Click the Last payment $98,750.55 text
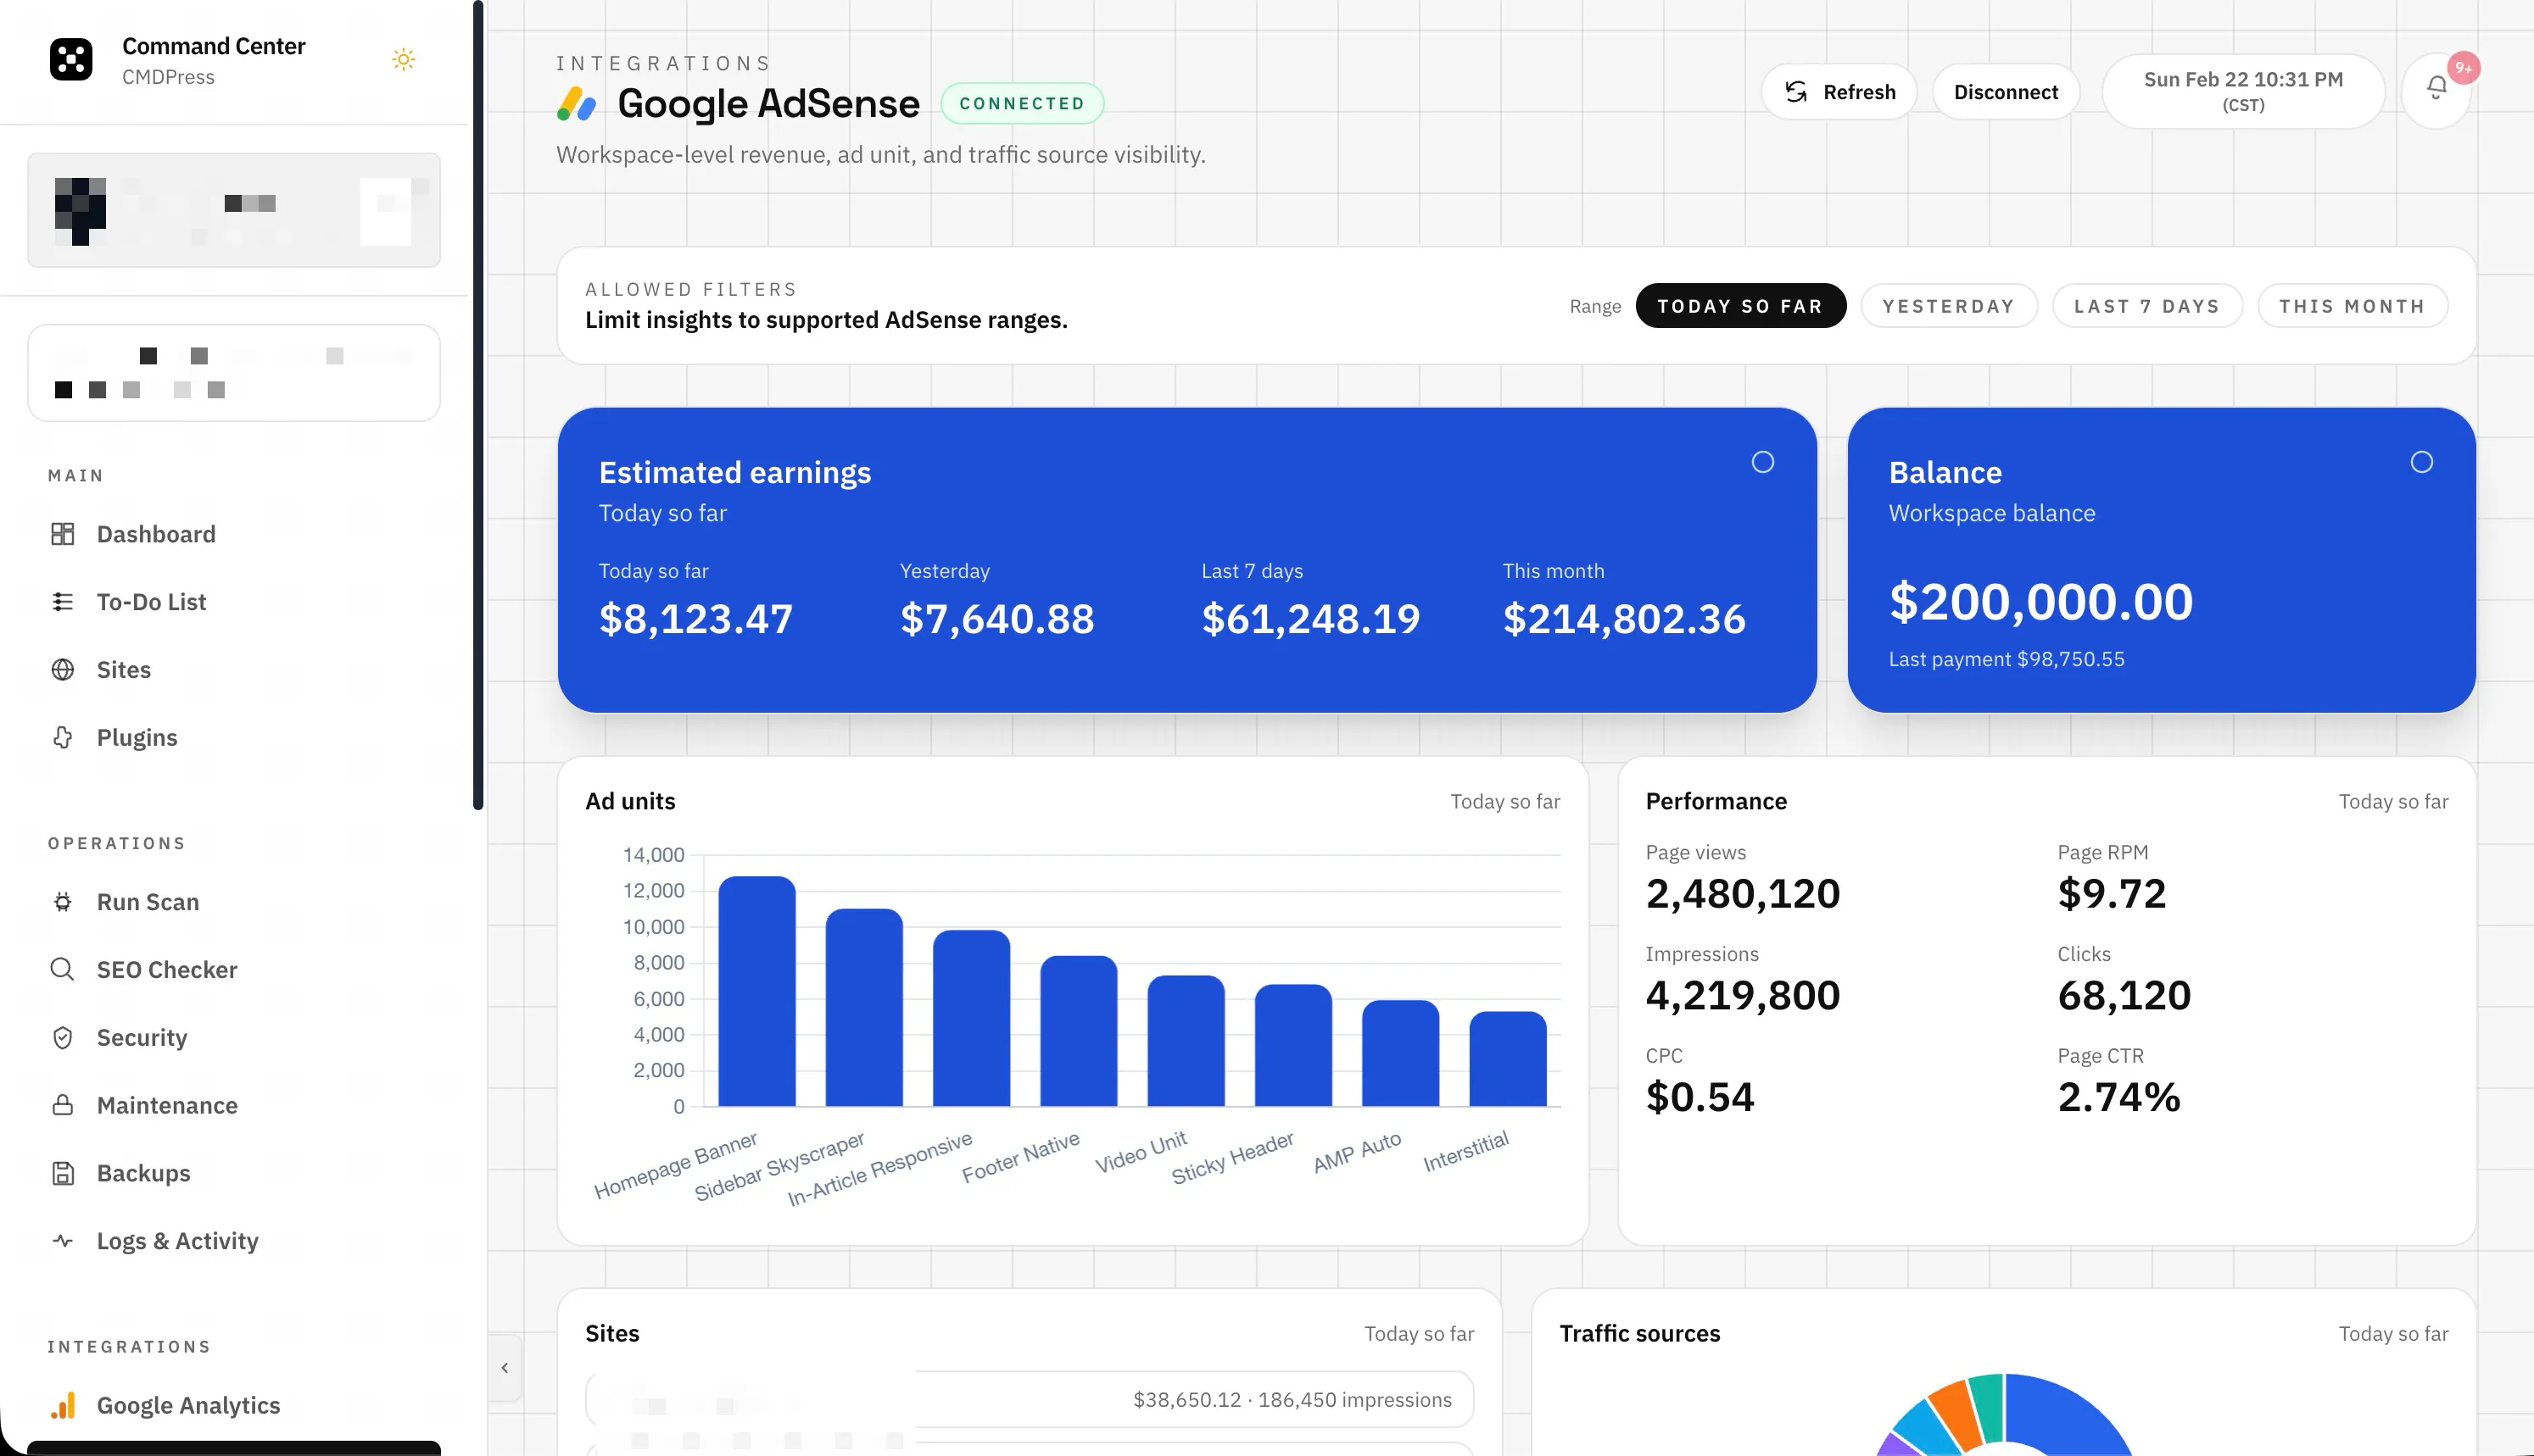This screenshot has height=1456, width=2534. [2006, 659]
